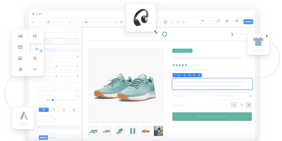This screenshot has height=141, width=282.
Task: Click the green circle logo in header
Action: [x=164, y=34]
